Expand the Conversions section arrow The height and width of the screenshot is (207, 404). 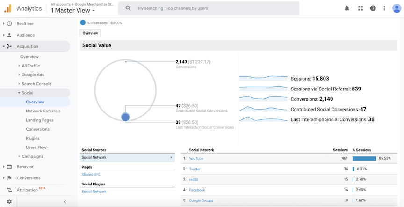[x=4, y=178]
